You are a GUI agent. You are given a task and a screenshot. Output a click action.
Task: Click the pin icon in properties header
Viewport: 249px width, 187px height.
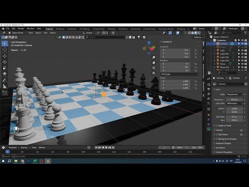click(x=246, y=78)
